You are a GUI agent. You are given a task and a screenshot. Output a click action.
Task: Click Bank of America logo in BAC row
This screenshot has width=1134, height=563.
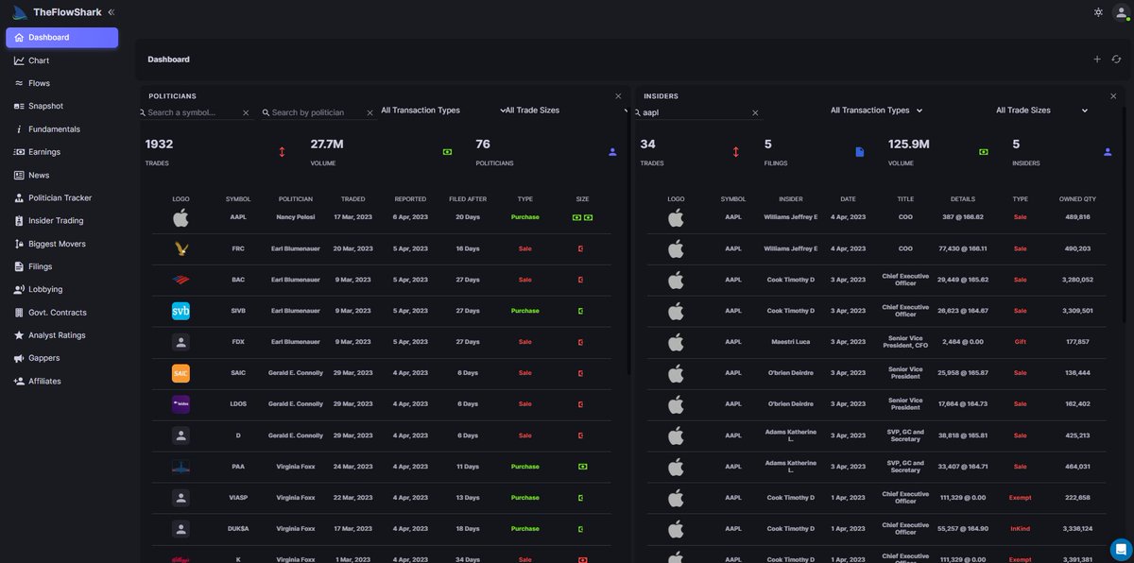click(180, 280)
